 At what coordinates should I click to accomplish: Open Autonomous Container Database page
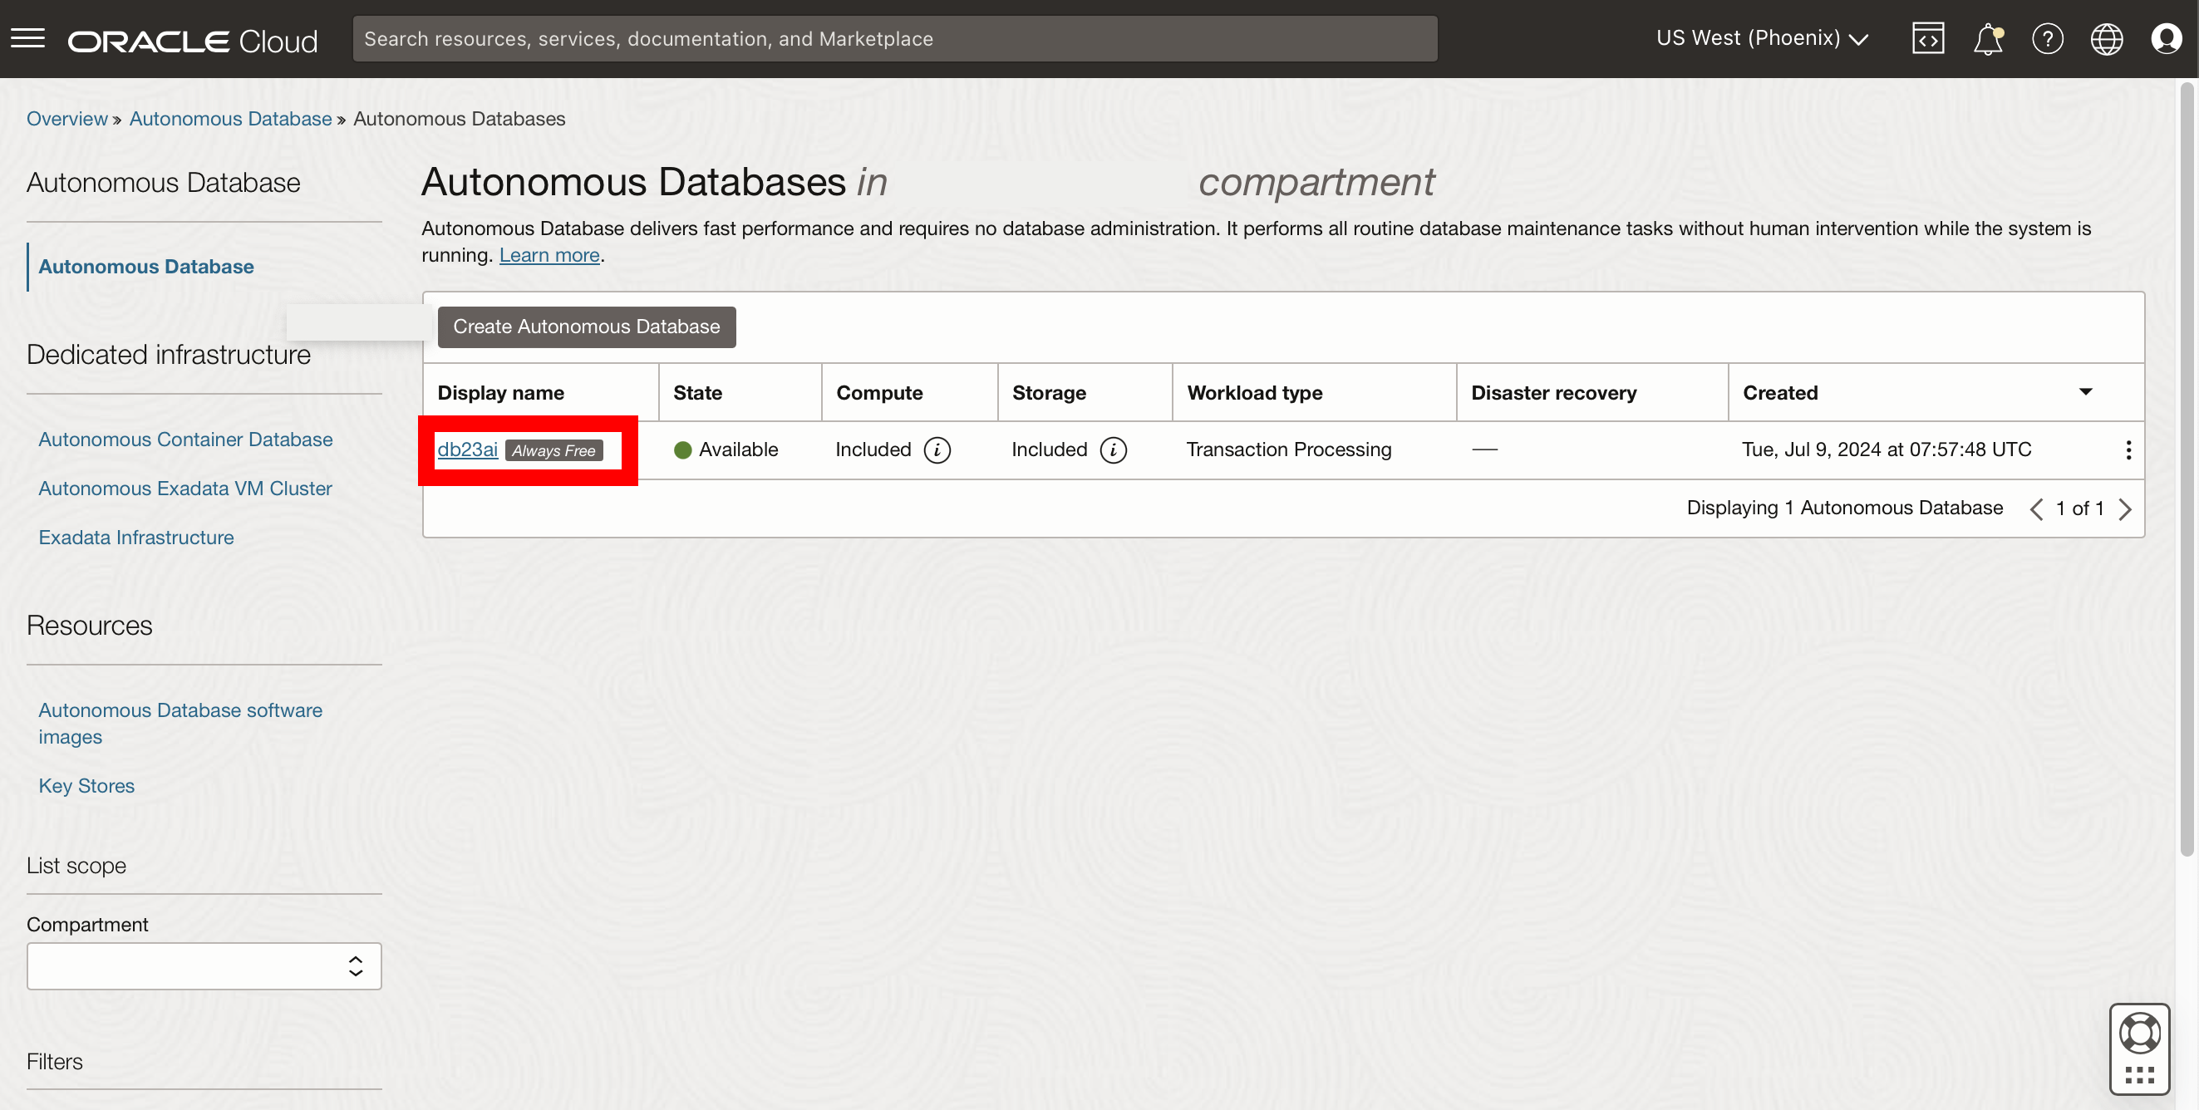point(185,440)
